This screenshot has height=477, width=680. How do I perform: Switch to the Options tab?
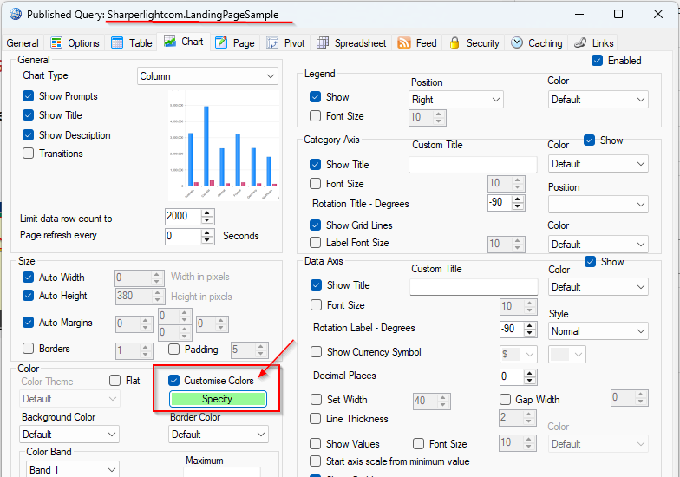pyautogui.click(x=75, y=43)
